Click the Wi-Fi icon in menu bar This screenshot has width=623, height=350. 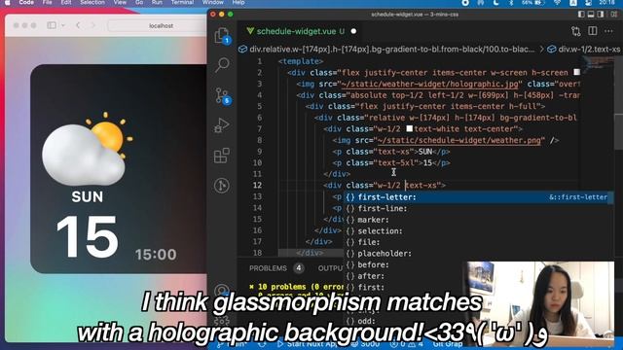(x=558, y=2)
